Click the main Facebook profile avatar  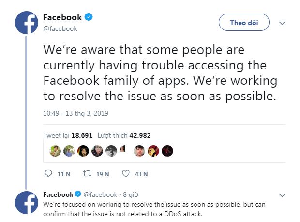pos(27,23)
